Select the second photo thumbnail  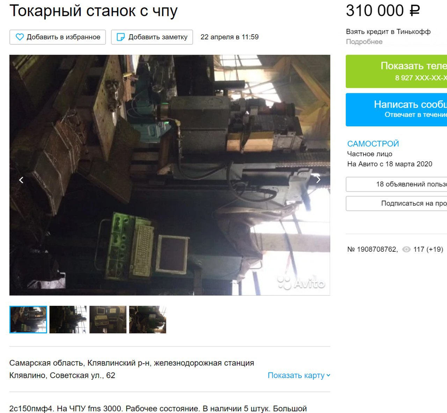point(68,319)
